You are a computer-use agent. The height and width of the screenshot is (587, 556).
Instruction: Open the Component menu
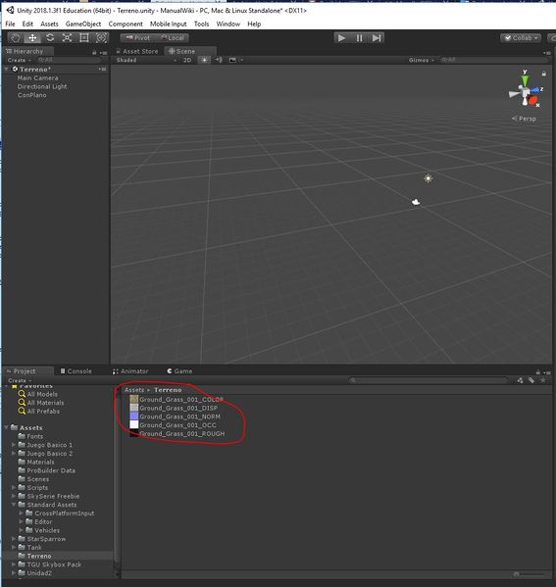pyautogui.click(x=126, y=24)
